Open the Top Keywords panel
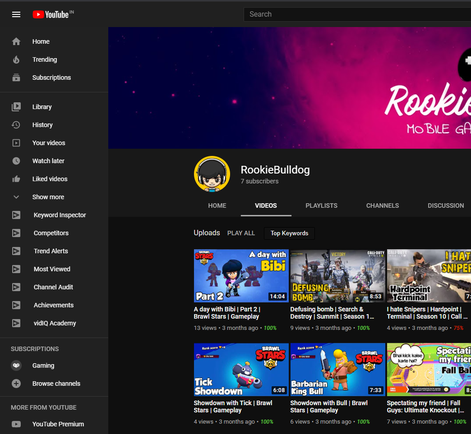The width and height of the screenshot is (471, 434). coord(289,233)
